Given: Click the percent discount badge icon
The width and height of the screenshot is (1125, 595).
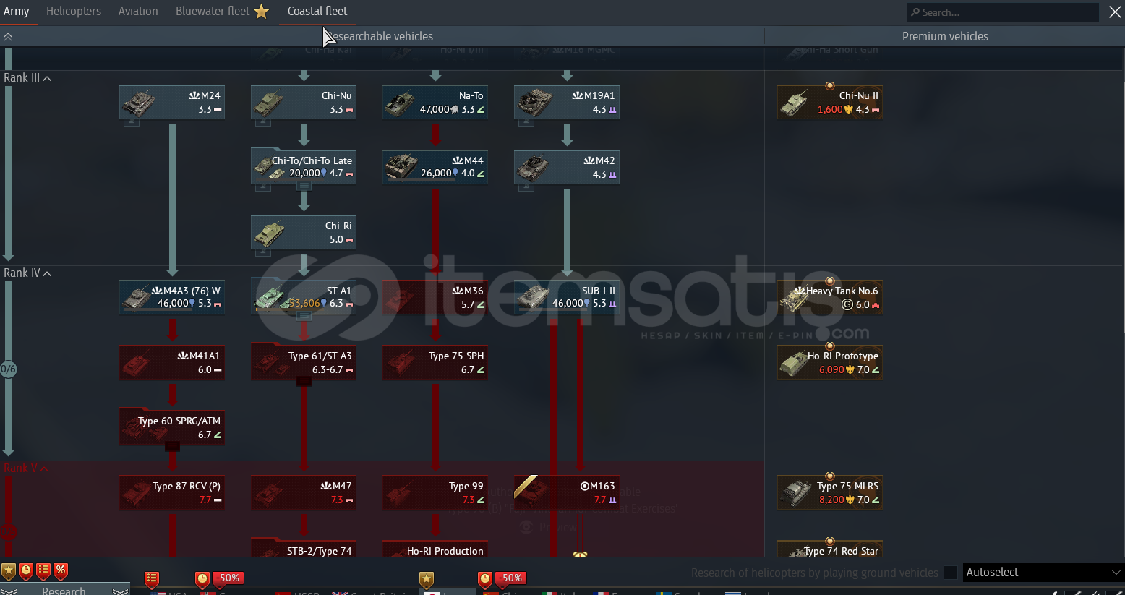Looking at the screenshot, I should [61, 571].
